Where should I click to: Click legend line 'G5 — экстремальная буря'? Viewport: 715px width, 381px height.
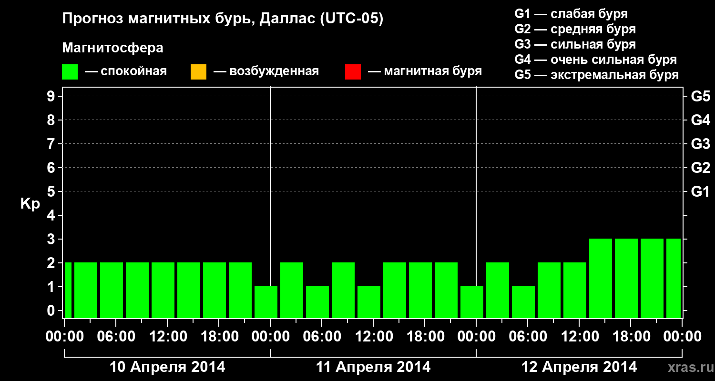pyautogui.click(x=597, y=75)
